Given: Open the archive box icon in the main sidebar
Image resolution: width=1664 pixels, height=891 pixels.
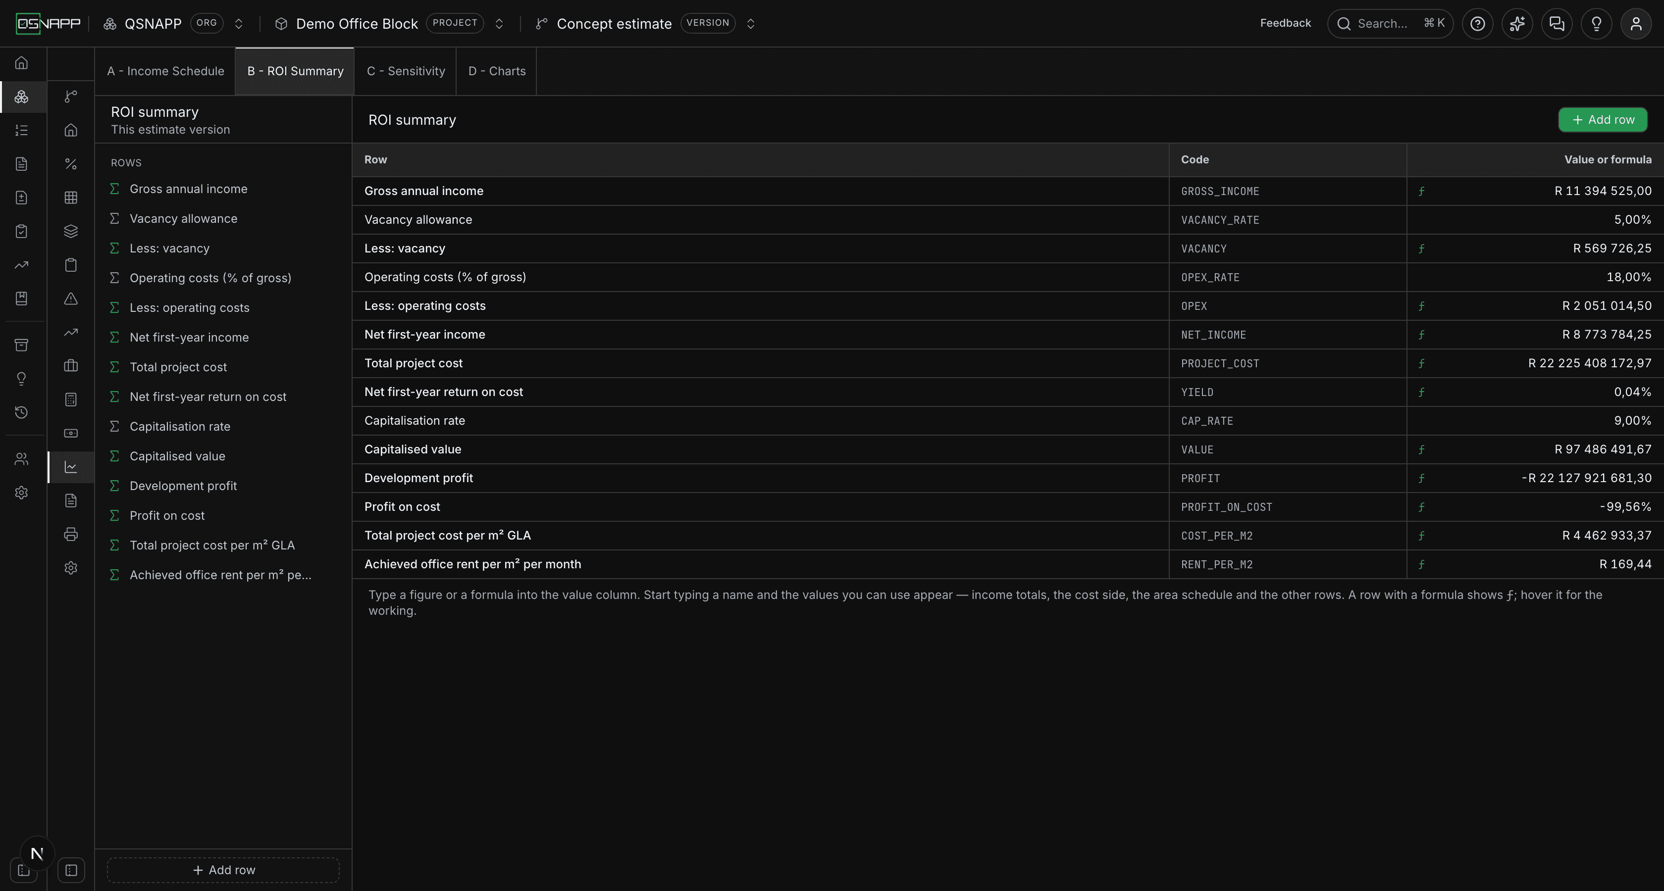Looking at the screenshot, I should 21,345.
